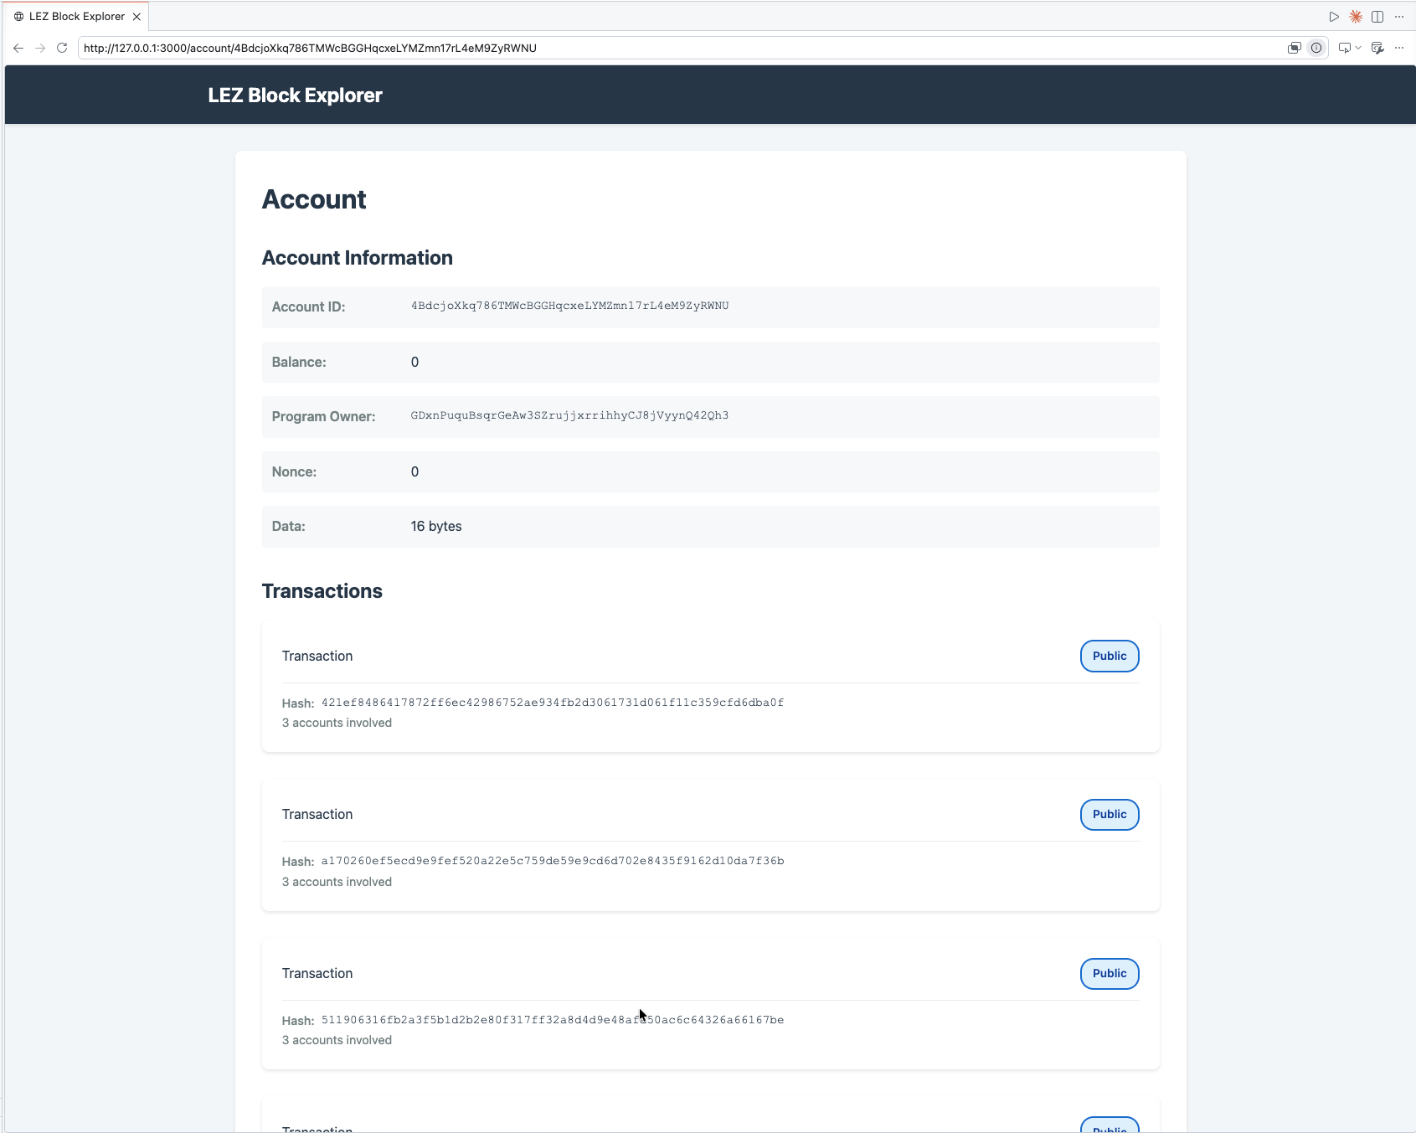Click the Program Owner address GDxnPuquBsqr…
The image size is (1416, 1133).
click(x=569, y=415)
